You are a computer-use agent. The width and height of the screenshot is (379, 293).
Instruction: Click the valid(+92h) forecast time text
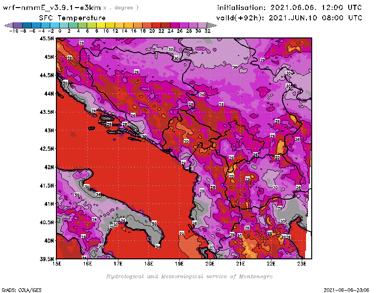(x=289, y=18)
